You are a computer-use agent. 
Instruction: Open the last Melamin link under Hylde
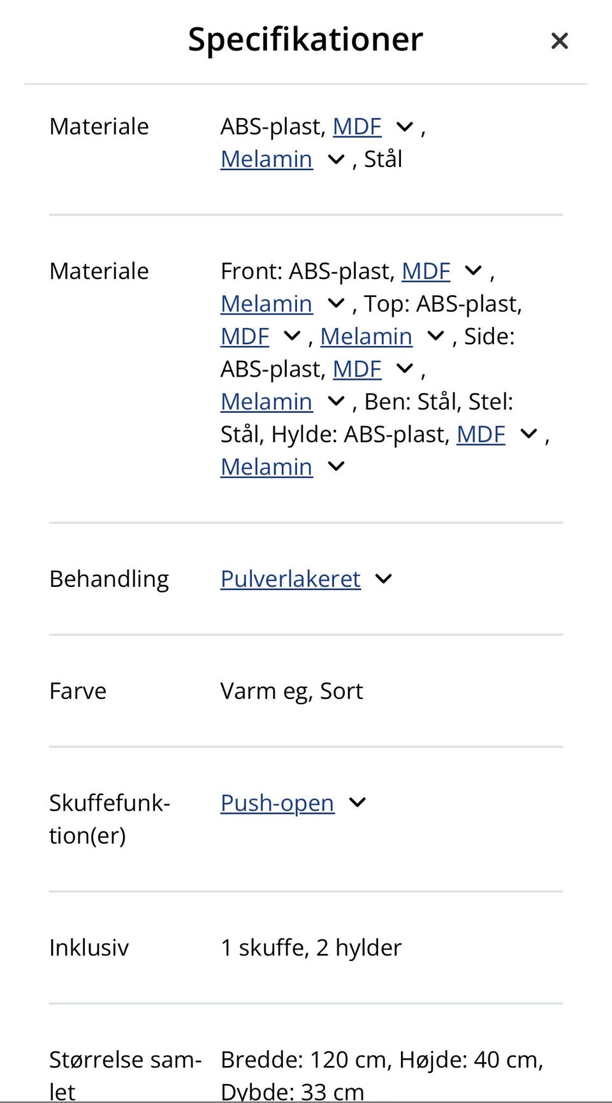click(266, 467)
